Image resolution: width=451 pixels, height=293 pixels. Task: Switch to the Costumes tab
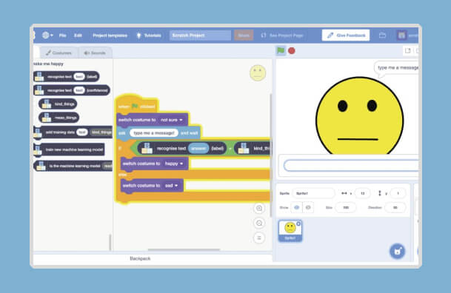point(59,53)
